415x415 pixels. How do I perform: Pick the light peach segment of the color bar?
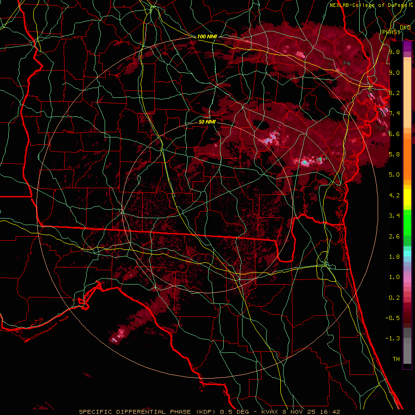tap(407, 95)
